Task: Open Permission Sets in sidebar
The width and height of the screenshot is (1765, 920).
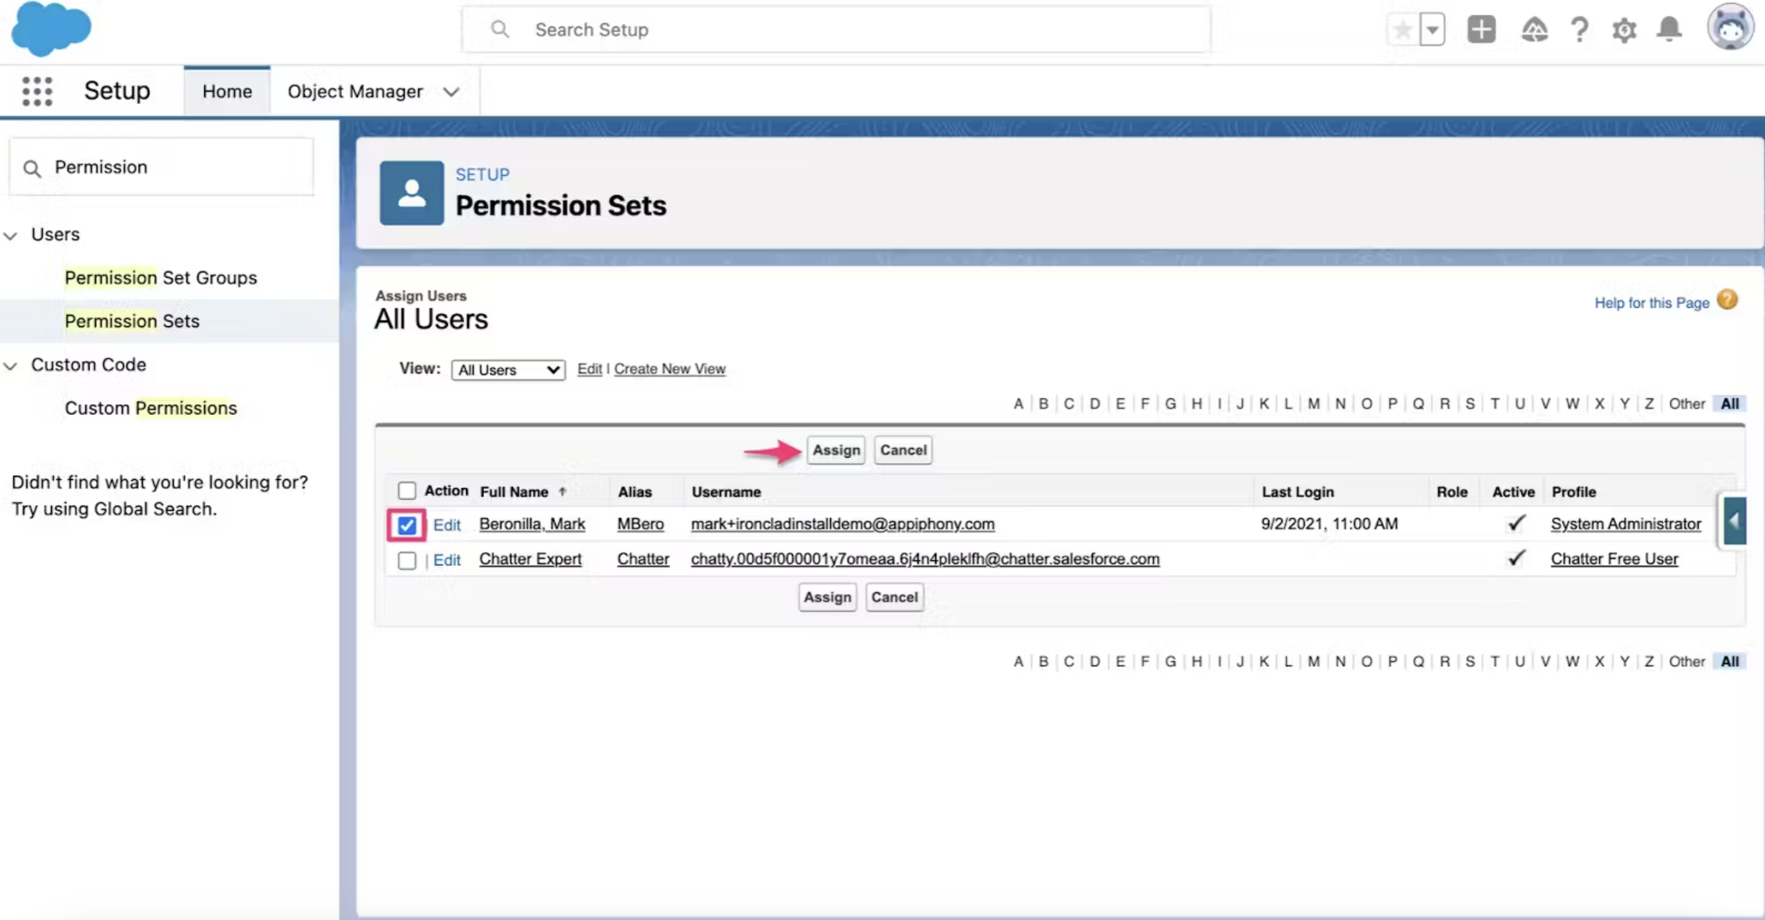Action: [132, 321]
